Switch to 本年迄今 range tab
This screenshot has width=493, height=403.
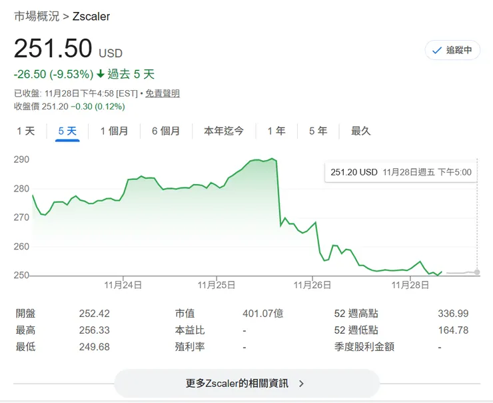click(x=224, y=131)
